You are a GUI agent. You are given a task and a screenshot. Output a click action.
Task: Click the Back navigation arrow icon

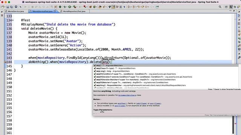tap(146, 7)
